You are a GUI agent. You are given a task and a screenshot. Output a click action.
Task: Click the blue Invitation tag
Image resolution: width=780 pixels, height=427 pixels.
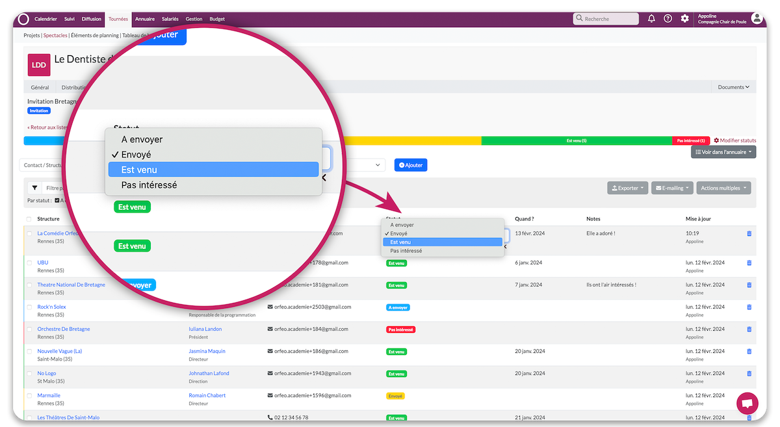(39, 111)
